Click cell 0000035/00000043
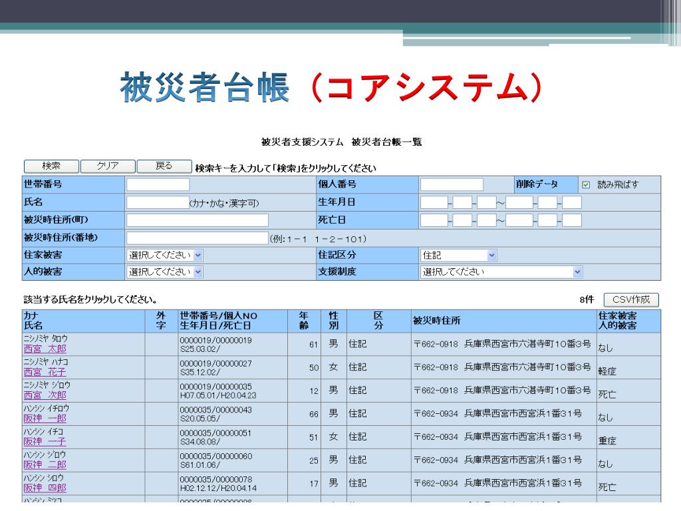This screenshot has height=511, width=681. click(x=216, y=410)
